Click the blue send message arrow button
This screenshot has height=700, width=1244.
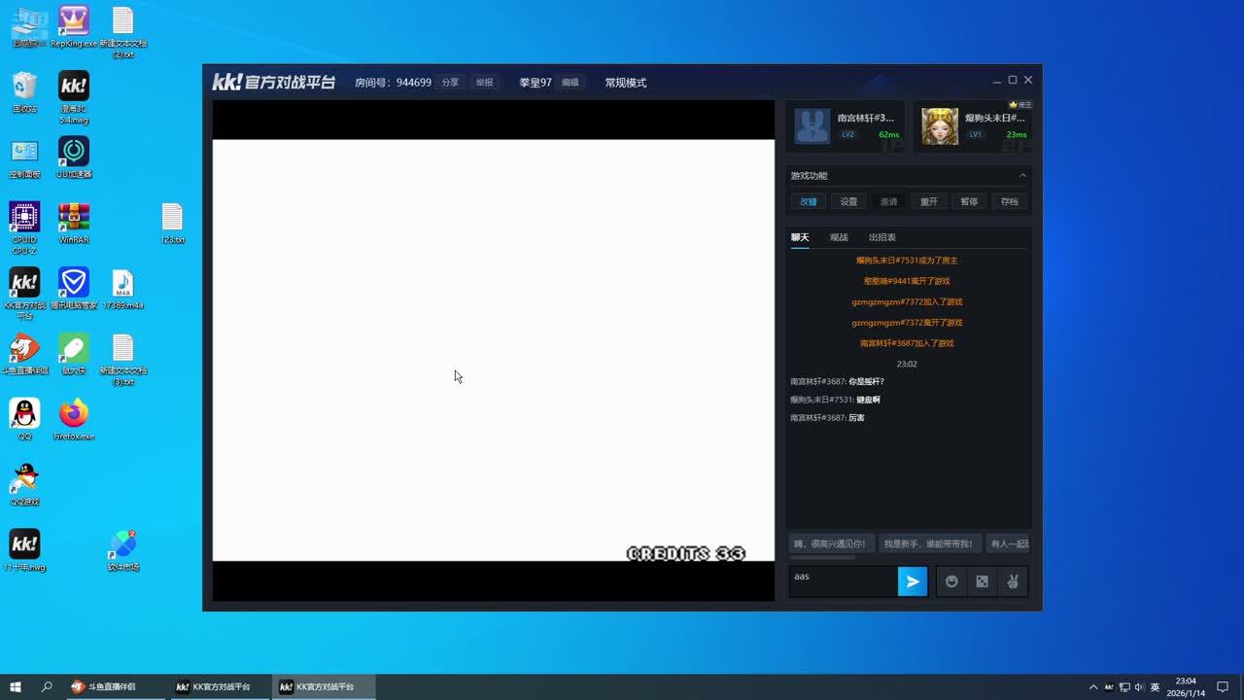[912, 581]
